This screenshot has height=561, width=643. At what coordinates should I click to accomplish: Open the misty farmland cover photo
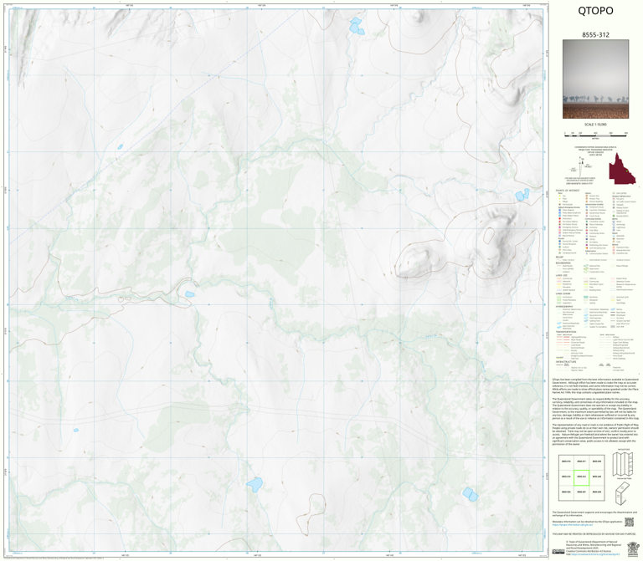coord(595,79)
